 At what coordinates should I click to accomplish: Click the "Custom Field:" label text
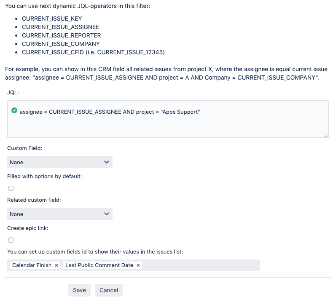pos(24,148)
